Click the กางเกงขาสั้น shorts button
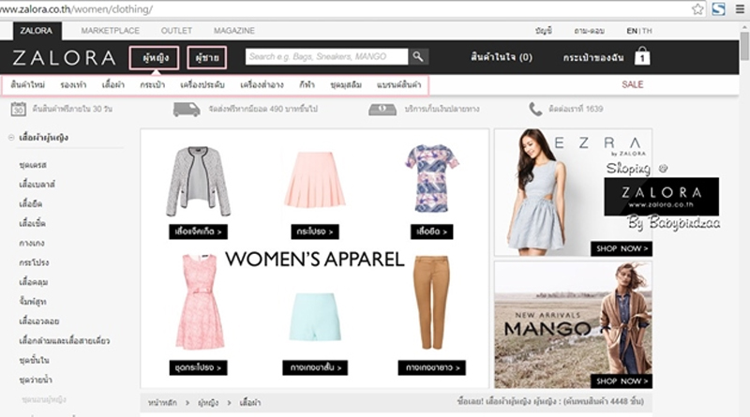This screenshot has width=750, height=417. tap(315, 367)
